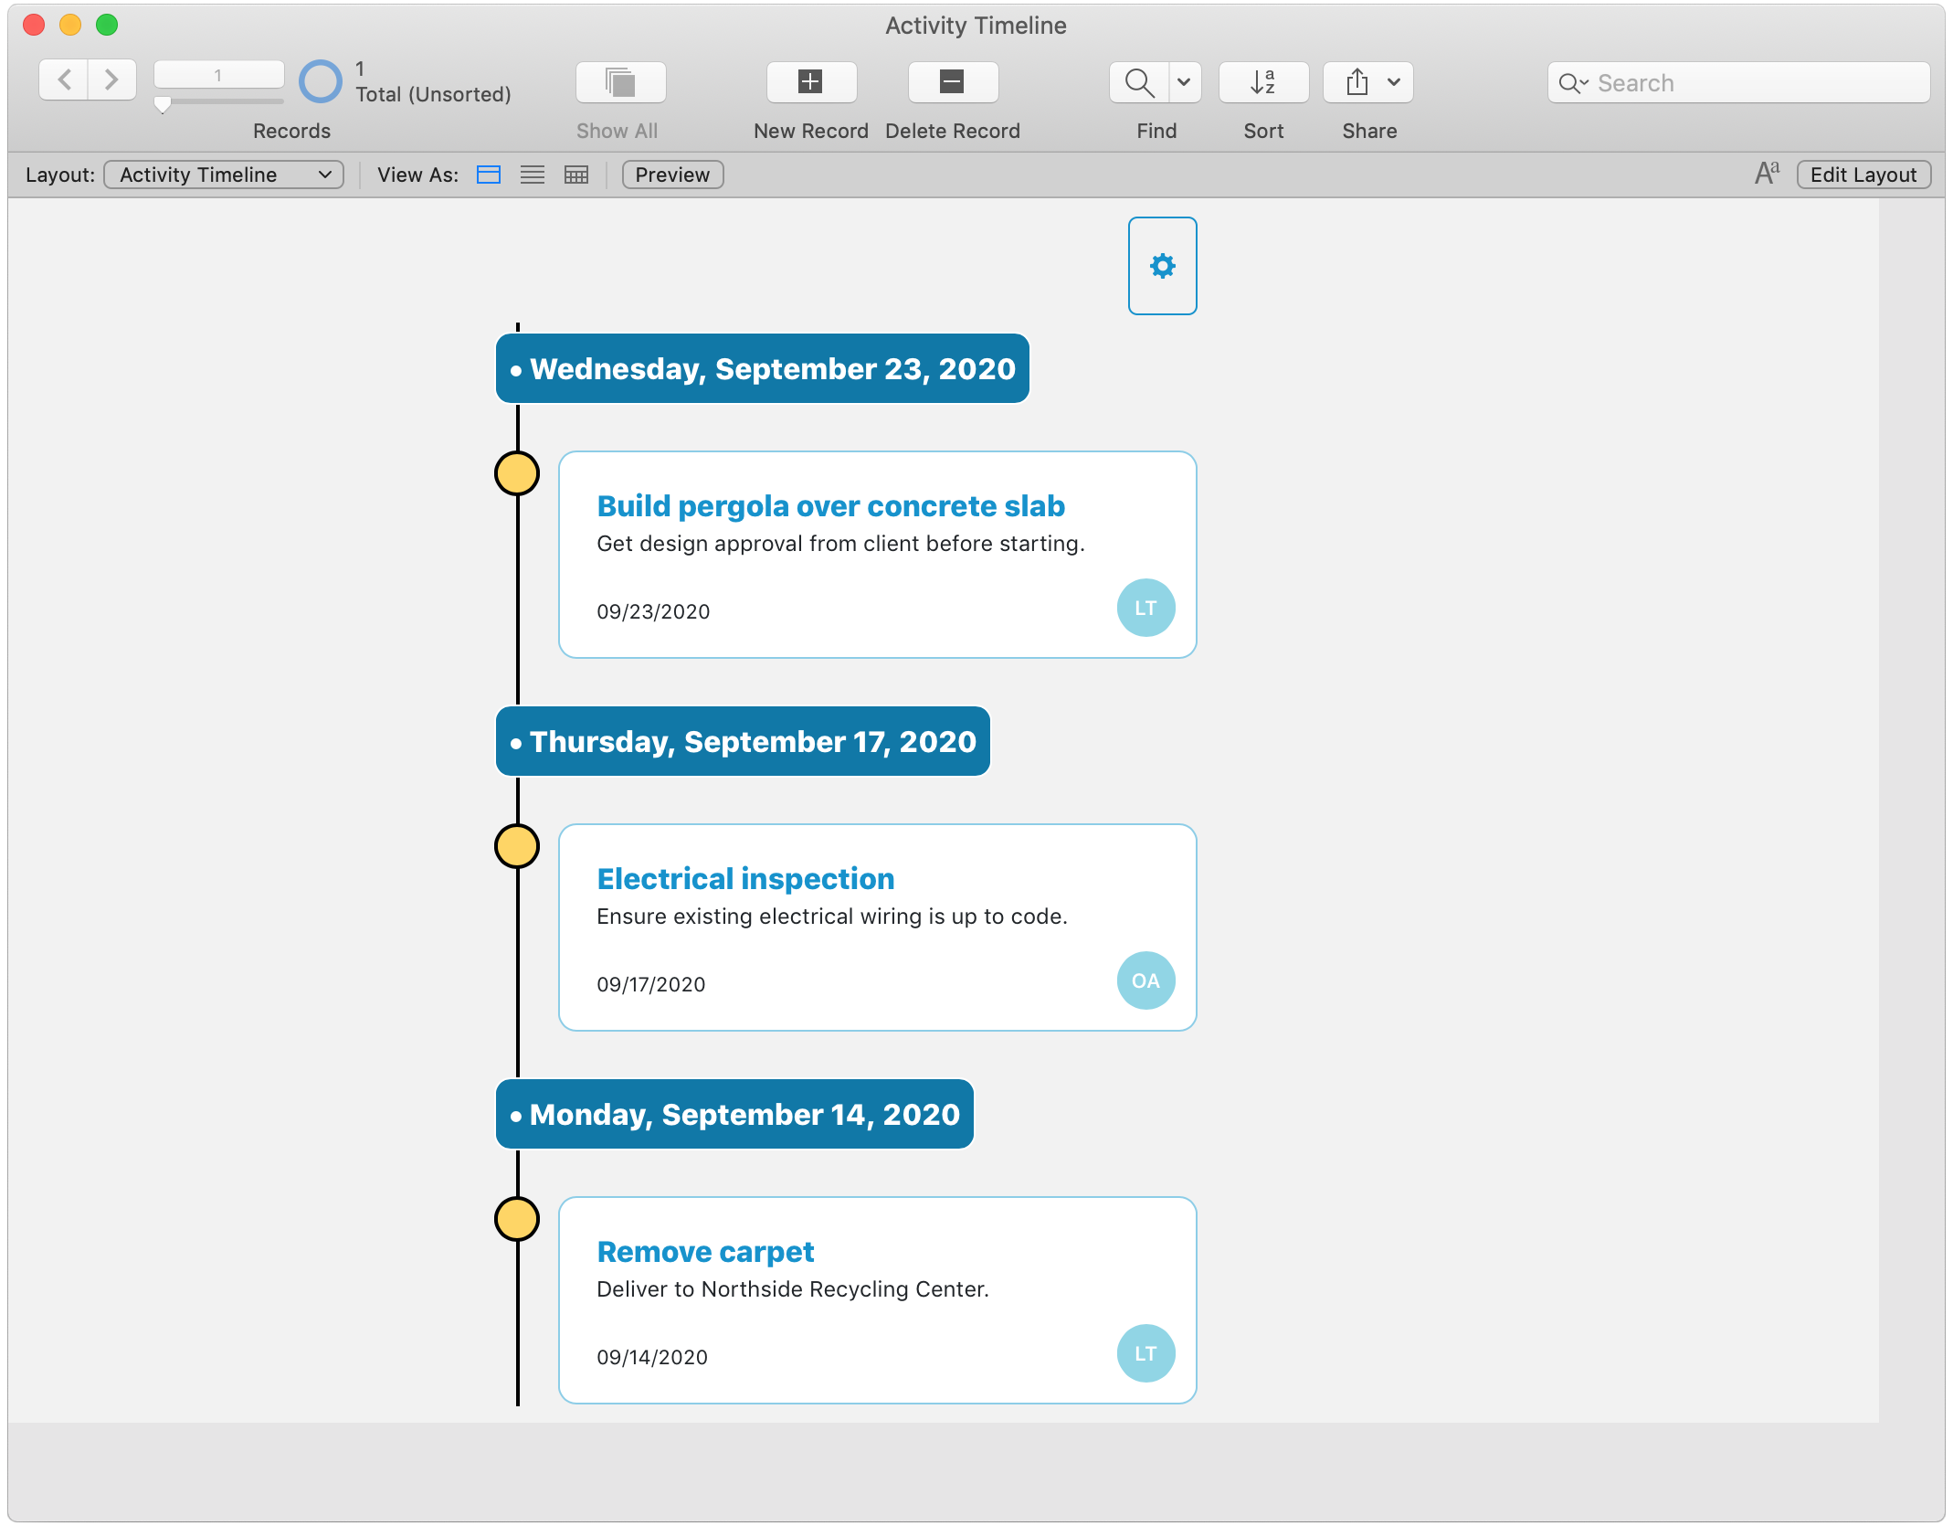The height and width of the screenshot is (1526, 1953).
Task: Open the Find dropdown arrow
Action: coord(1184,82)
